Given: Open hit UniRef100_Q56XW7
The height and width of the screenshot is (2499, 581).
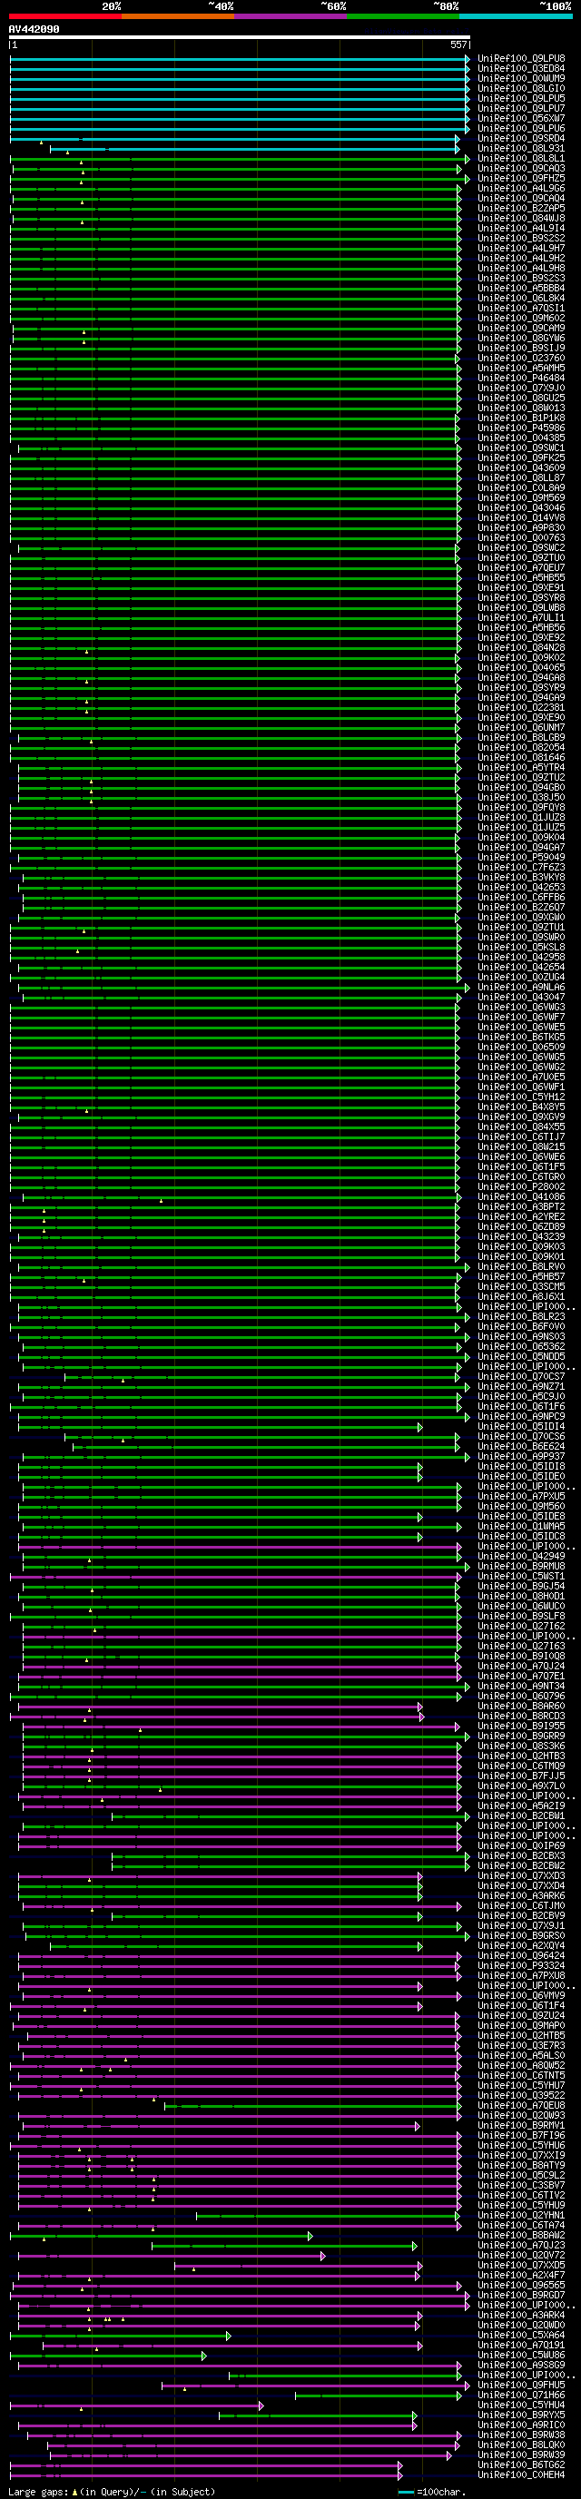Looking at the screenshot, I should coord(521,118).
